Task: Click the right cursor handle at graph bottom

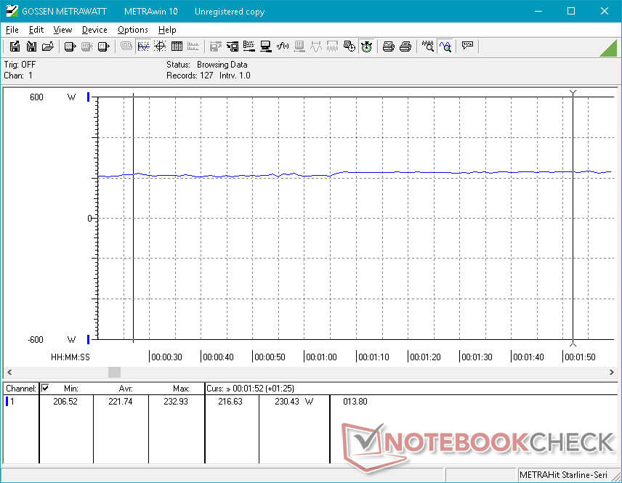Action: [573, 343]
